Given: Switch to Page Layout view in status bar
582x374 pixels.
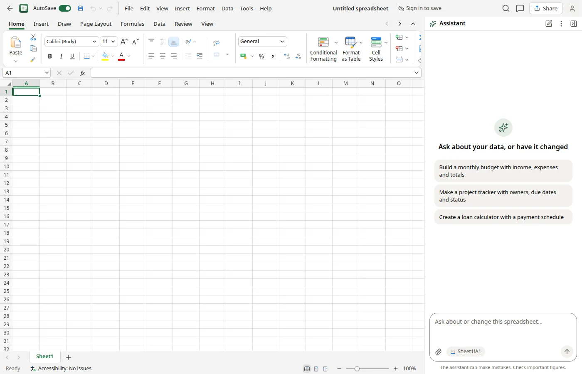Looking at the screenshot, I should tap(316, 369).
